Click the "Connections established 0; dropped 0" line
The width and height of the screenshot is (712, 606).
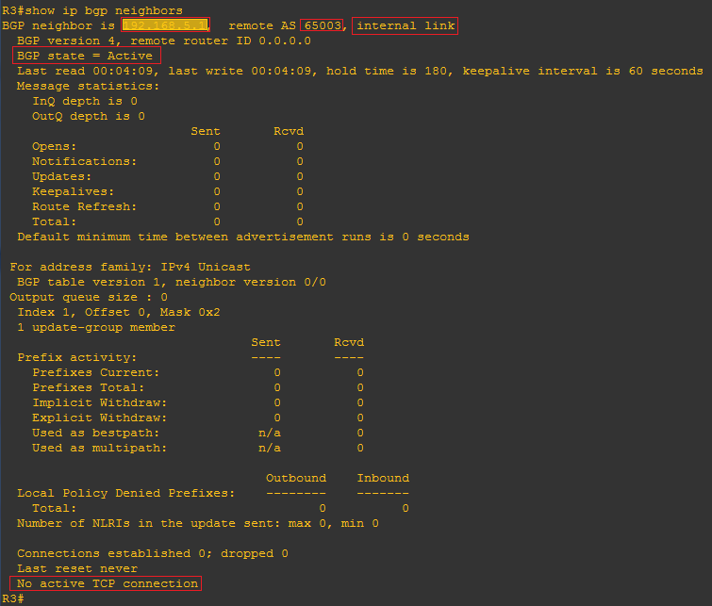(153, 553)
